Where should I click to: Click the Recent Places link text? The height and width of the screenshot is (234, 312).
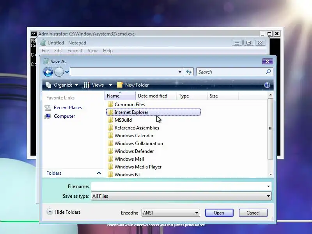tap(68, 108)
